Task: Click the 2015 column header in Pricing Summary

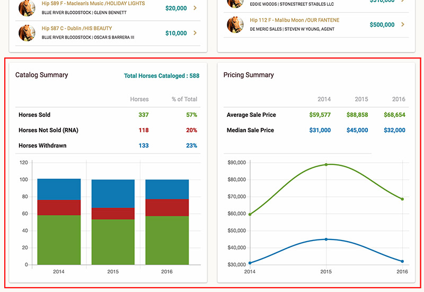Action: tap(361, 99)
